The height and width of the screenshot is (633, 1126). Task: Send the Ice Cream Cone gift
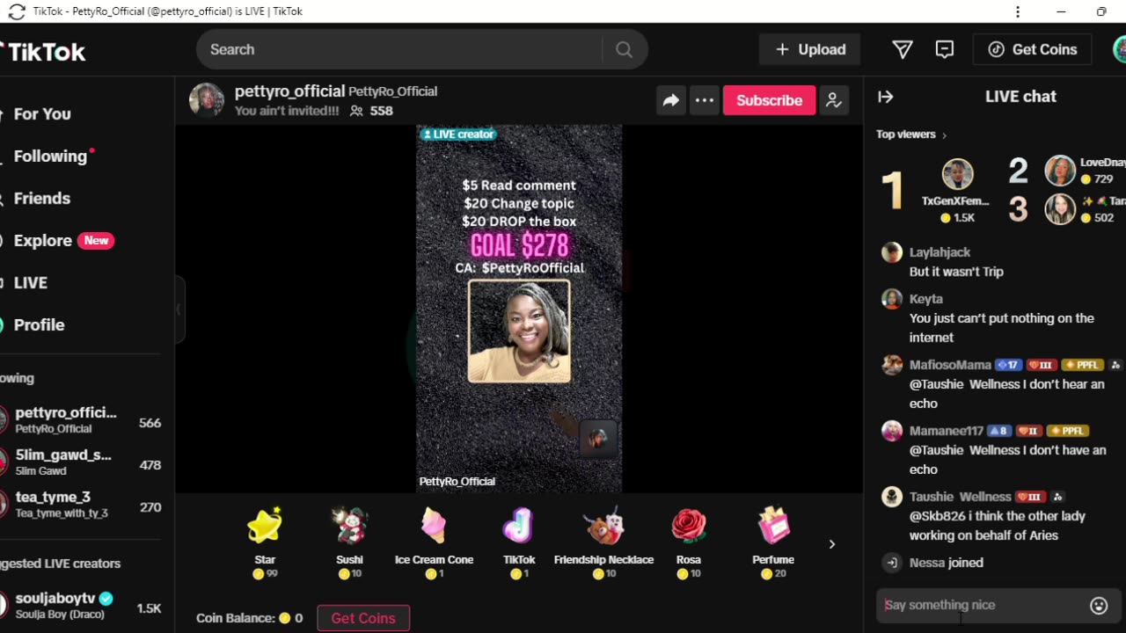(434, 542)
